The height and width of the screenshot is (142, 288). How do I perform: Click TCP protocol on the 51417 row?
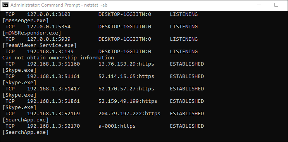[10, 89]
